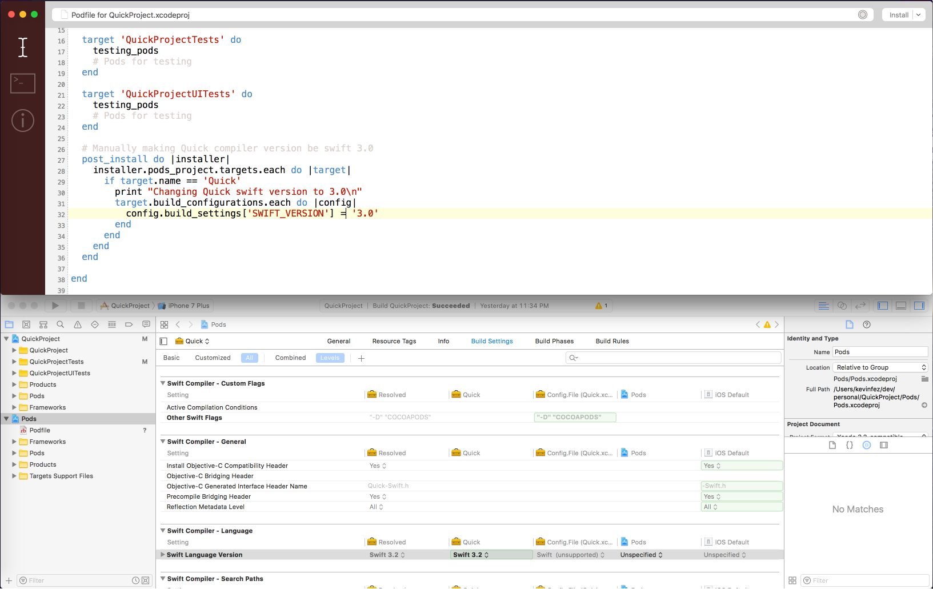Select the Basic settings filter

(171, 358)
